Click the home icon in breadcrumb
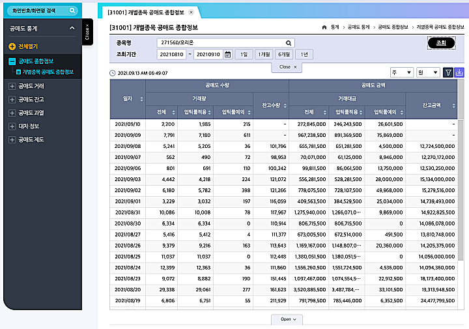Screen dimensions: 469x329 point(324,27)
